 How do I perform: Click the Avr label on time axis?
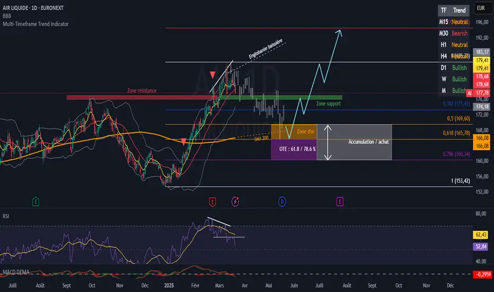coord(244,286)
